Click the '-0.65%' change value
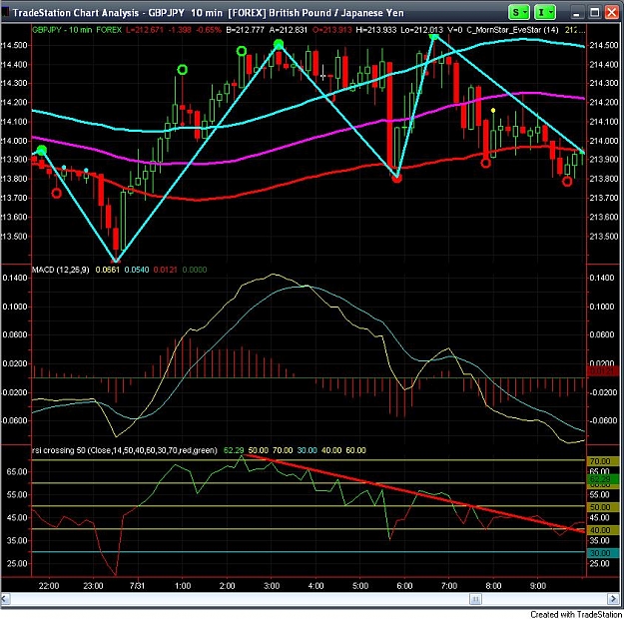Screen dimensions: 624x619 coord(208,30)
